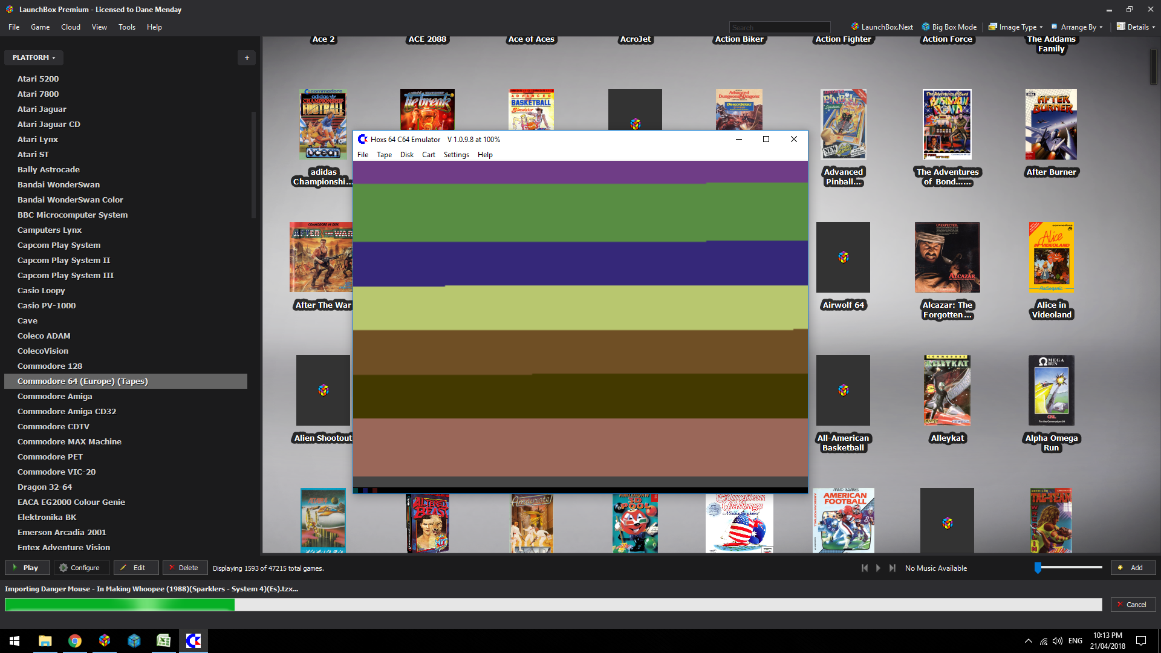The width and height of the screenshot is (1161, 653).
Task: Select Atari Jaguar CD platform
Action: pyautogui.click(x=48, y=124)
